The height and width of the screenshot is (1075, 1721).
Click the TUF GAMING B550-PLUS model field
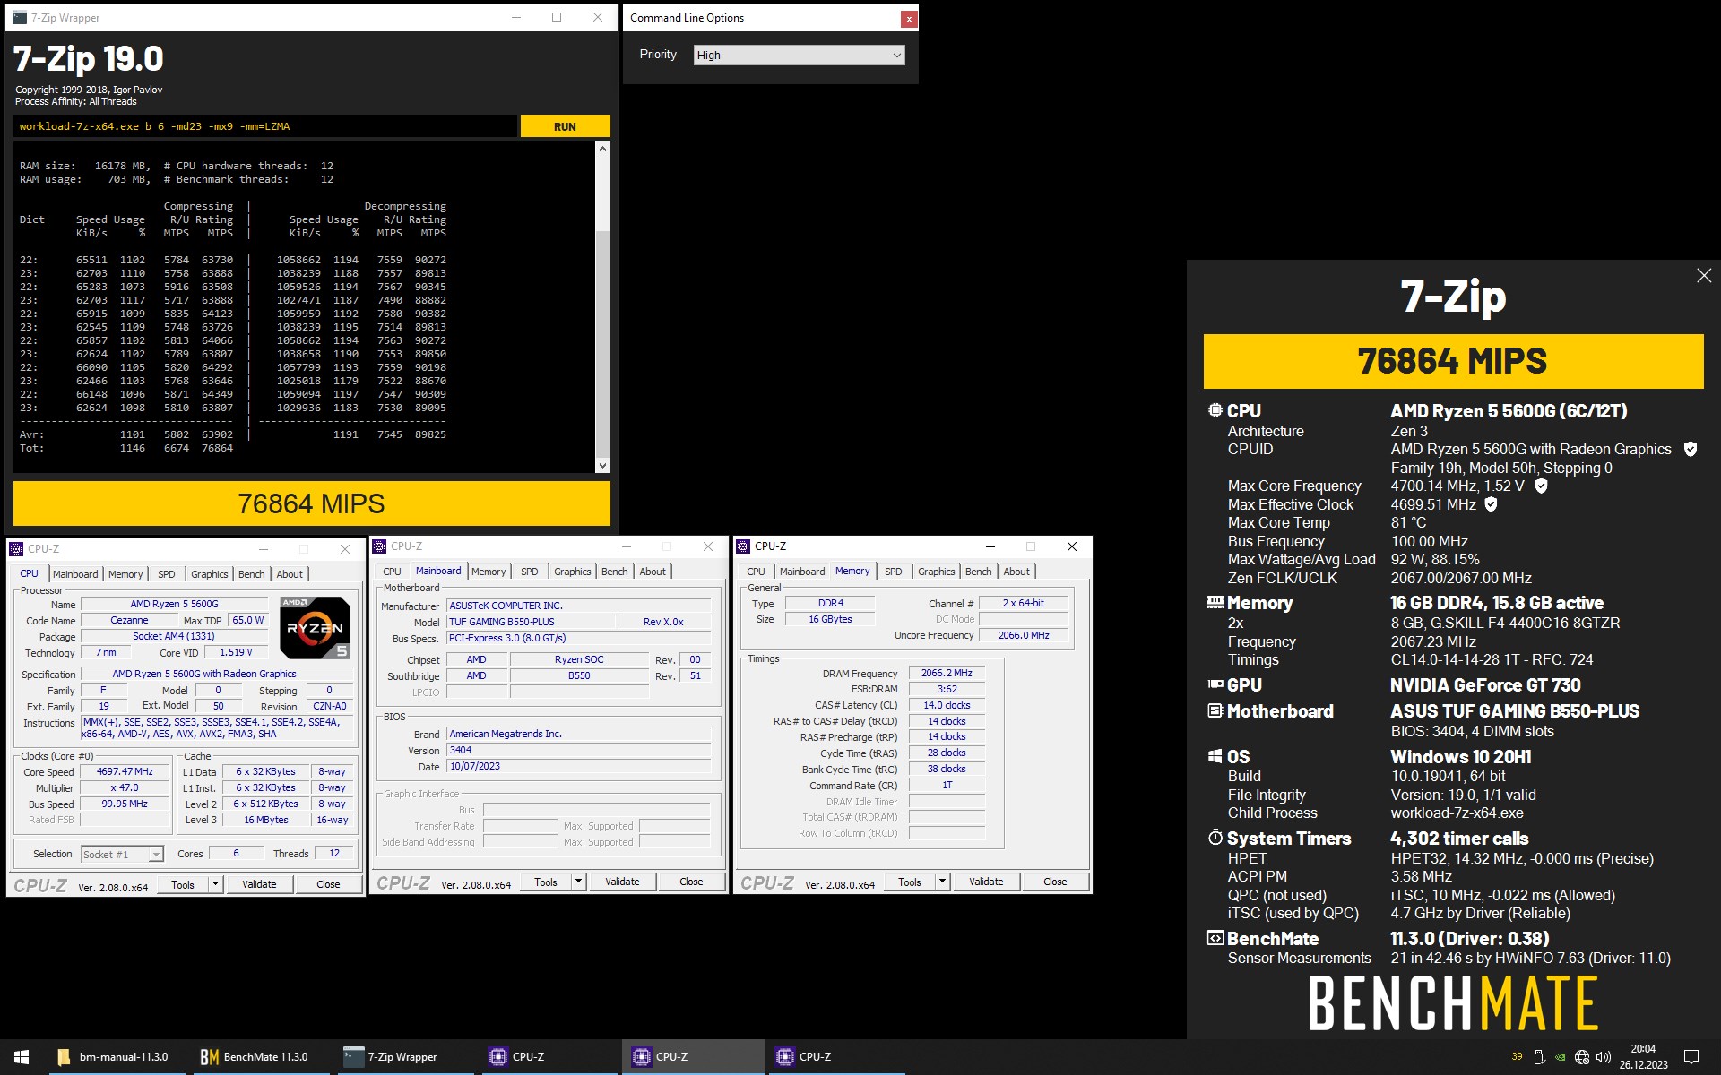point(532,622)
